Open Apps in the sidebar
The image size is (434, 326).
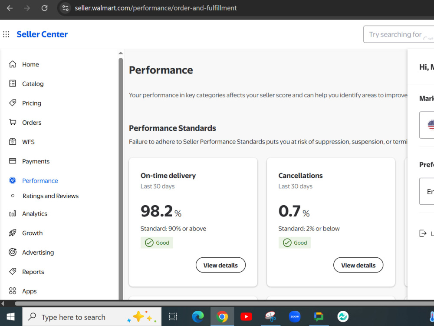(30, 291)
